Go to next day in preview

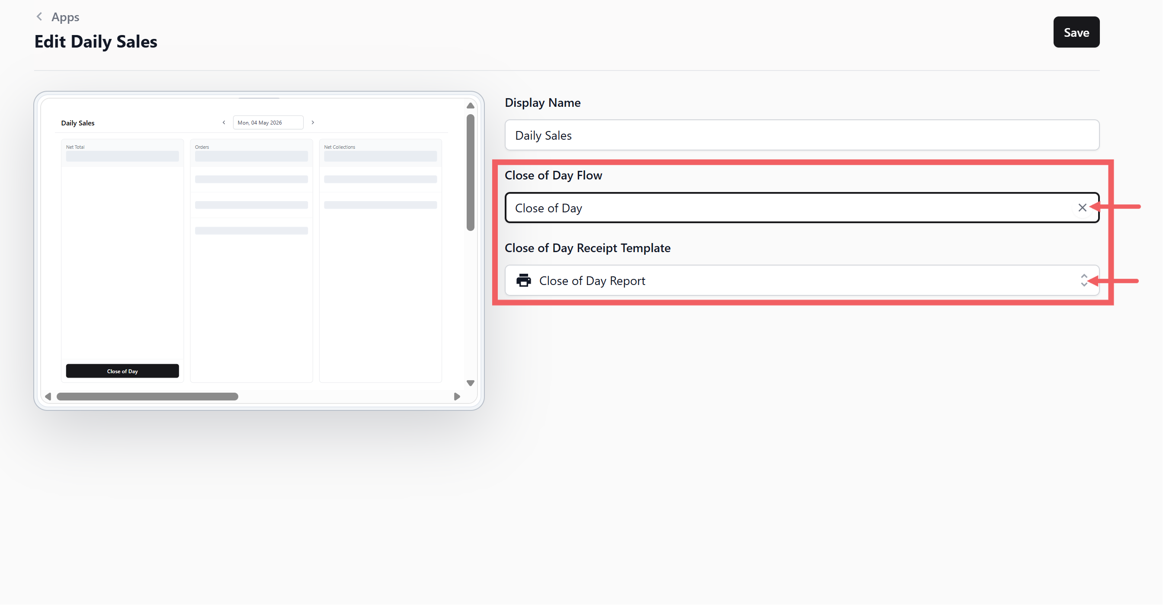pos(312,122)
